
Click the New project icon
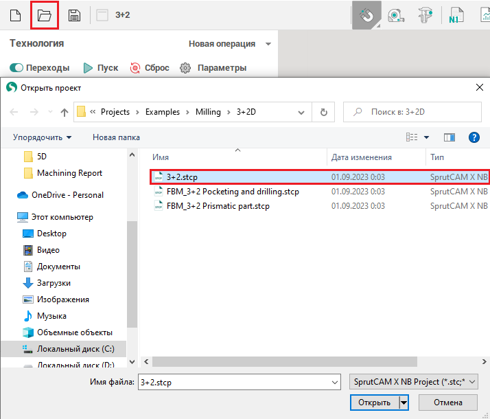click(x=16, y=15)
